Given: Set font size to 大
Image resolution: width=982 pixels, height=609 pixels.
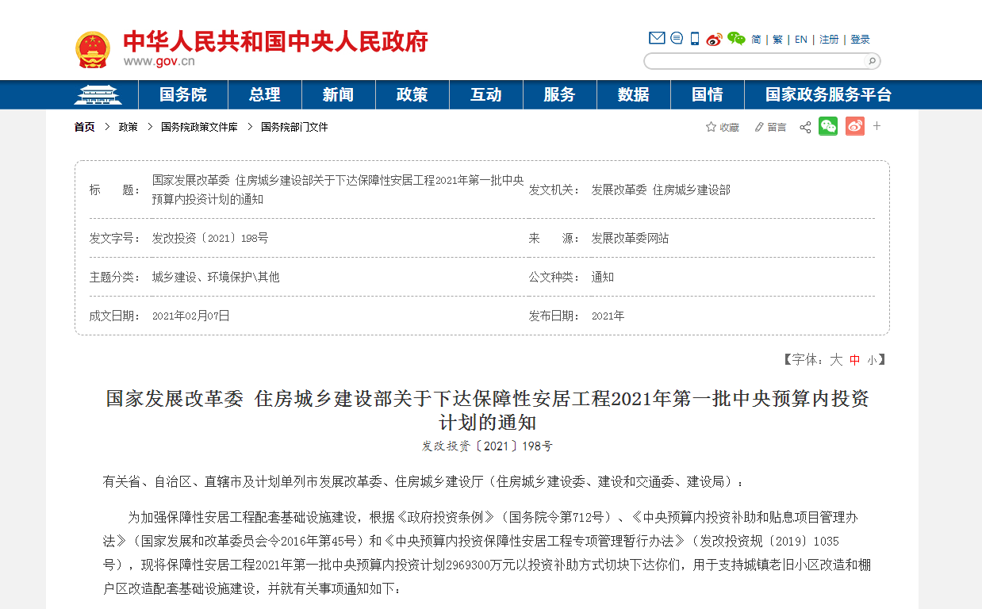Looking at the screenshot, I should coord(836,360).
